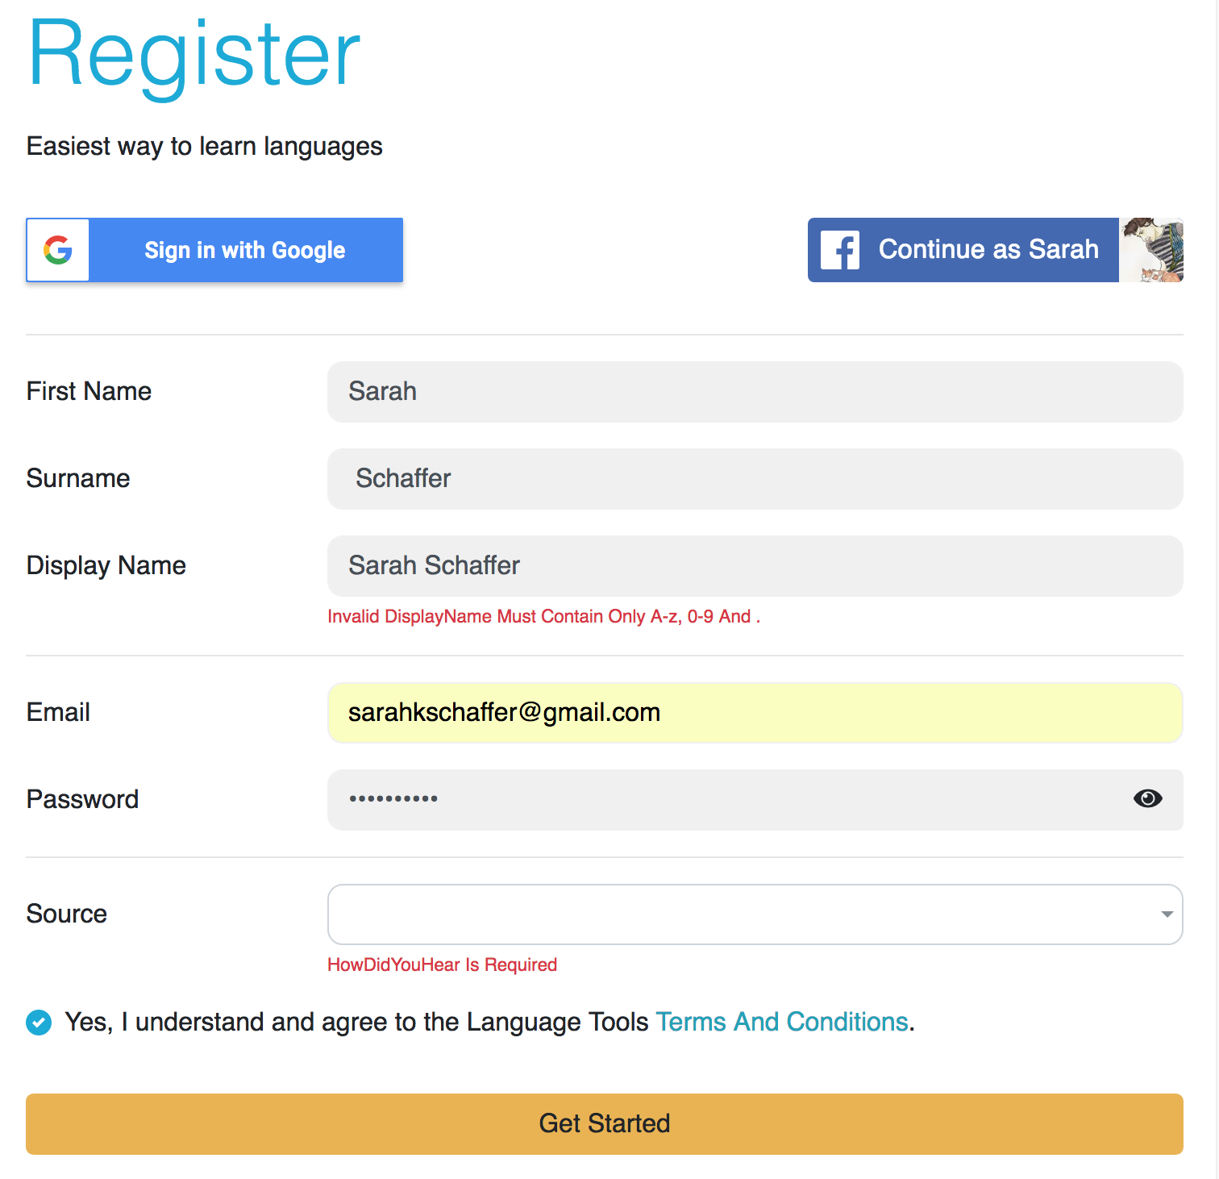Click the Google logo icon
This screenshot has height=1179, width=1219.
[58, 250]
